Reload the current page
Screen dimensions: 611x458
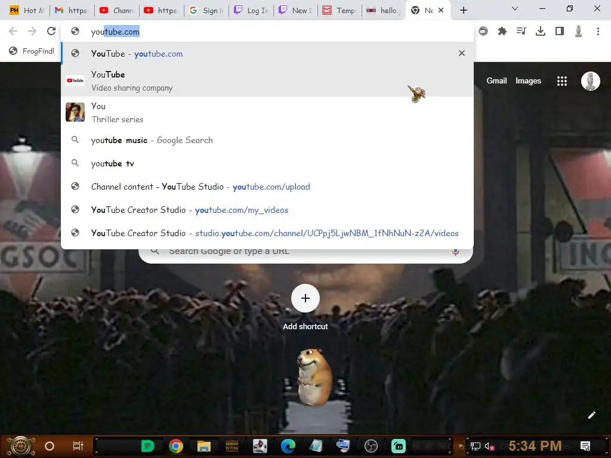tap(51, 31)
